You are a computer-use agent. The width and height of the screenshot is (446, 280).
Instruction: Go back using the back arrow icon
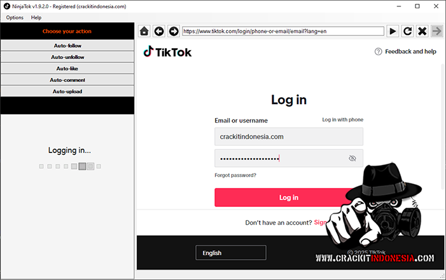(159, 31)
